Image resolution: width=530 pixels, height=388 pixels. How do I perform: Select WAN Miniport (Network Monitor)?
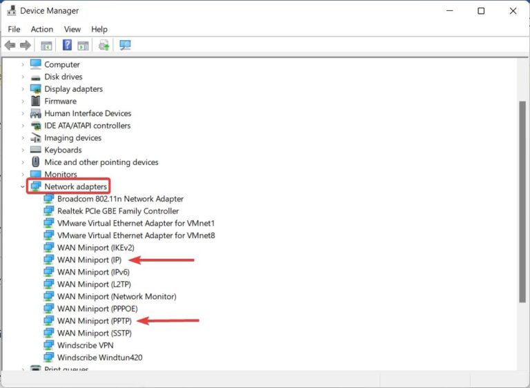117,296
